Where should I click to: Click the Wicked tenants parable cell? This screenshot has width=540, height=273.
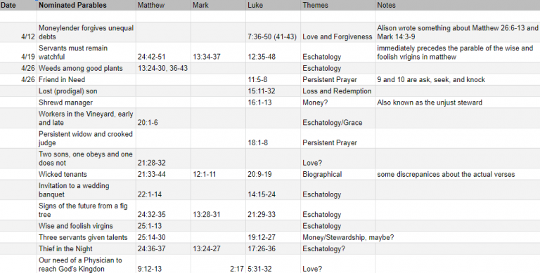[86, 174]
